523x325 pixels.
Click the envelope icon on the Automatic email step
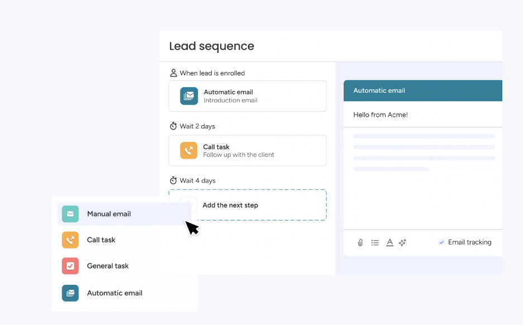coord(188,95)
